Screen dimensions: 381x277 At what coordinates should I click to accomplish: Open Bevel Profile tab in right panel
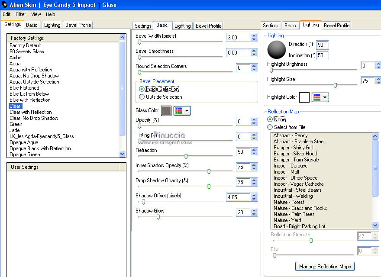[336, 25]
